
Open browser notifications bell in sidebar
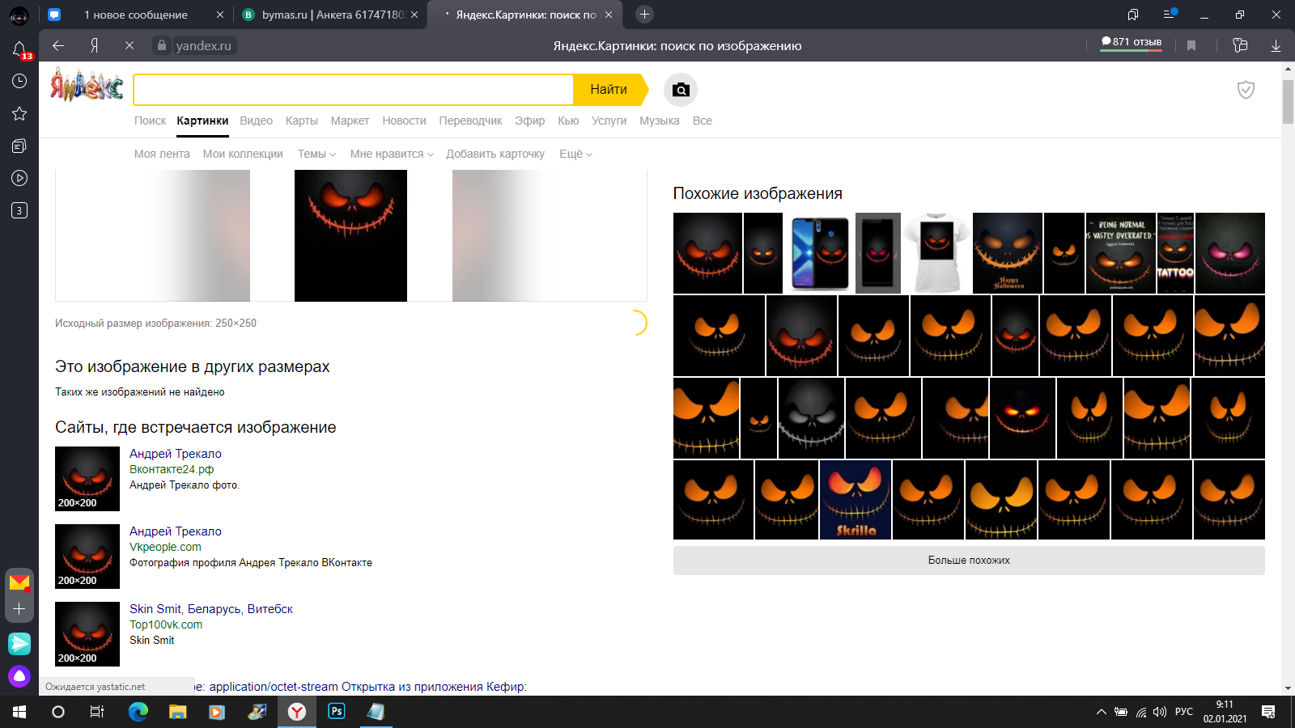(19, 49)
